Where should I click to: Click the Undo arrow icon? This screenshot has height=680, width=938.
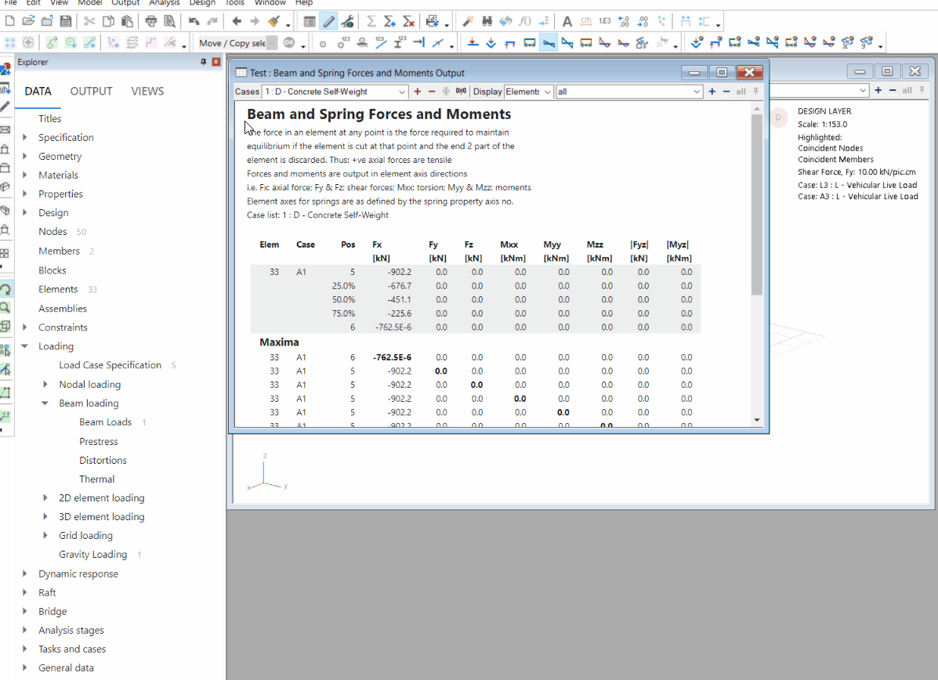[194, 20]
